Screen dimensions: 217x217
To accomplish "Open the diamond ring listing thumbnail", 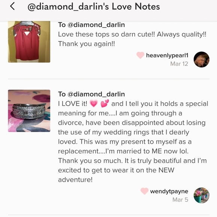I will pos(29,111).
